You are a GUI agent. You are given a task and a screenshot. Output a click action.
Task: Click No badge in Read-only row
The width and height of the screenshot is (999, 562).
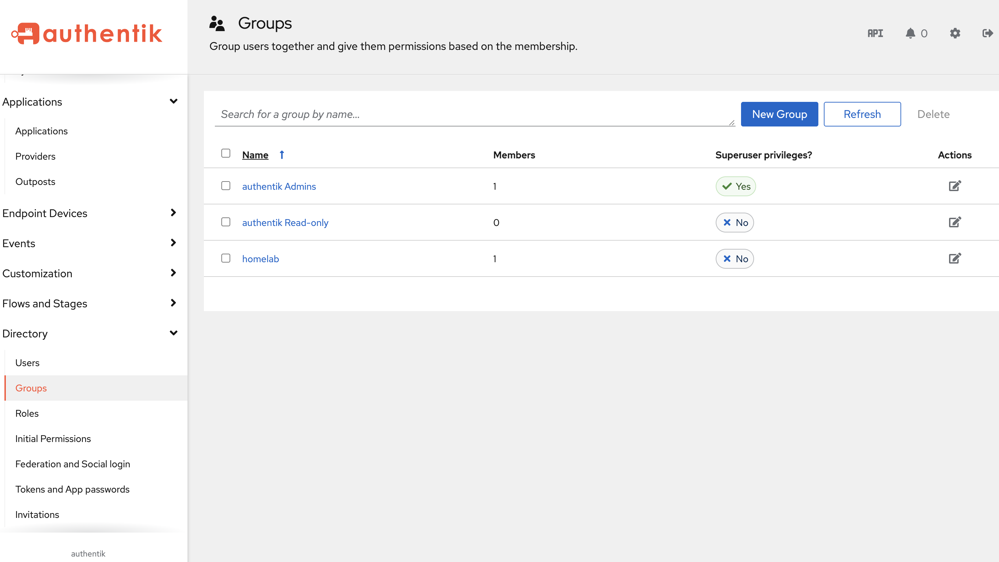735,223
